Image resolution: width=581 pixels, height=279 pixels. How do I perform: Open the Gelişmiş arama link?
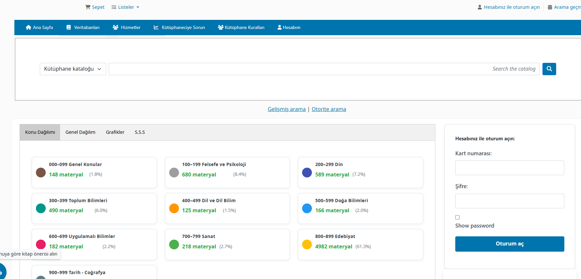coord(286,109)
